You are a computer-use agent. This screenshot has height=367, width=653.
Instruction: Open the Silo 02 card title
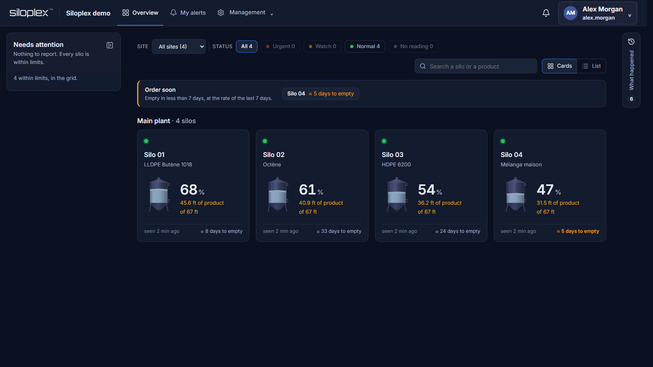click(273, 155)
